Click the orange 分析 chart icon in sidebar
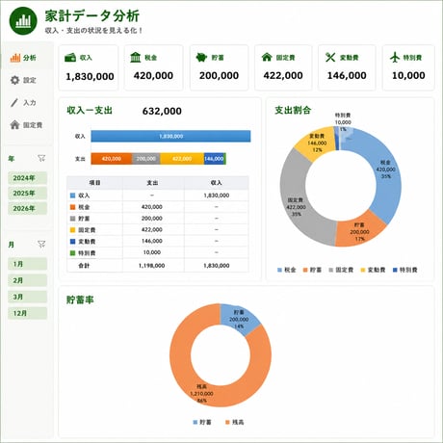This screenshot has height=443, width=443. 15,58
